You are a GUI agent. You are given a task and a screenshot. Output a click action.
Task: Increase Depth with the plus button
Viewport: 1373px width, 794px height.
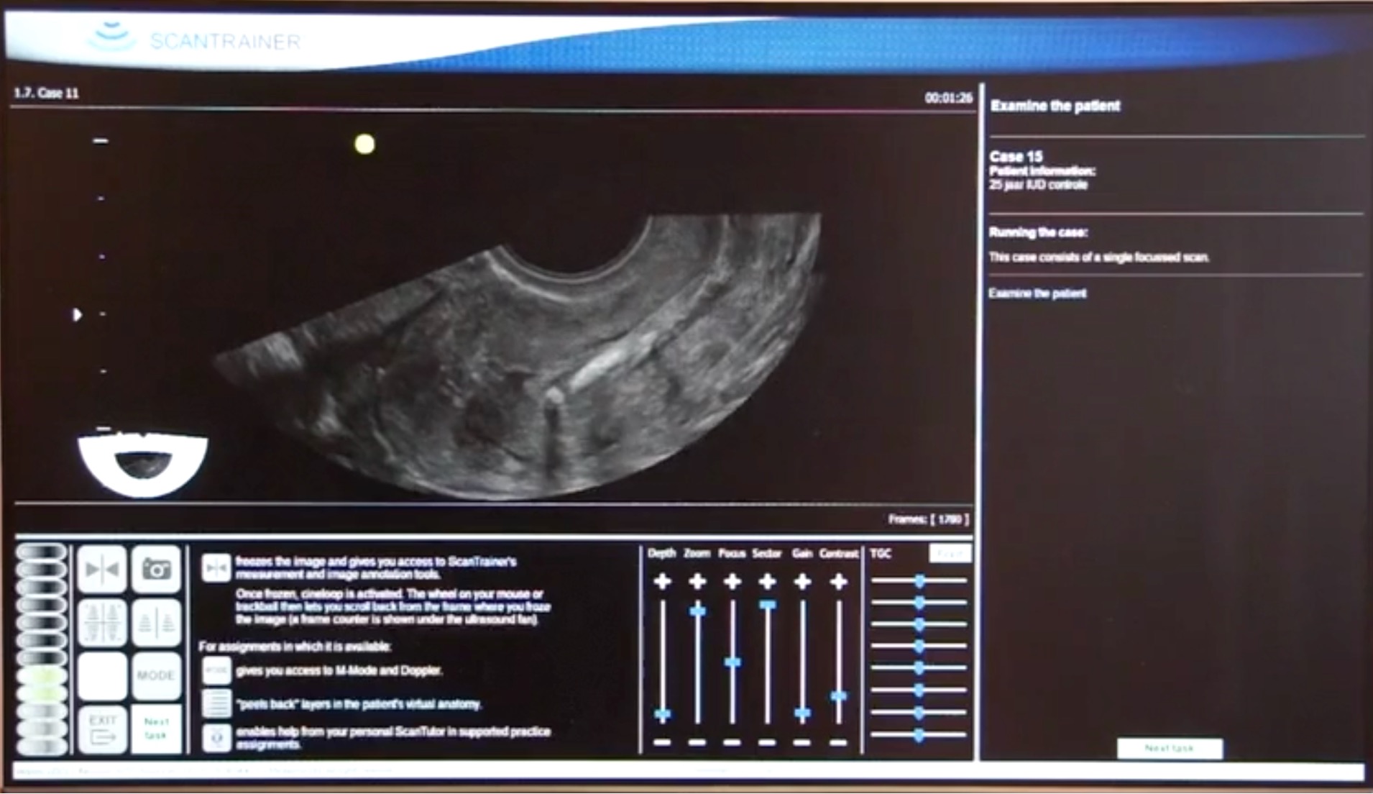tap(662, 581)
